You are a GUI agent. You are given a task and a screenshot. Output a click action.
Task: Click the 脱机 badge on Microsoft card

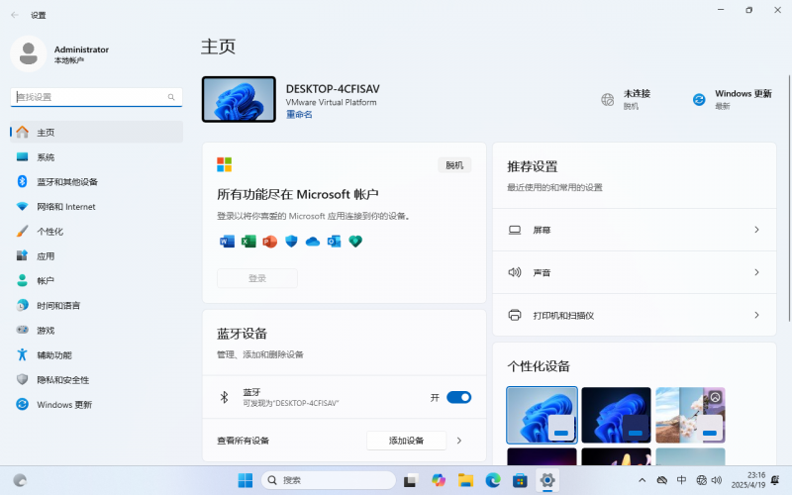454,165
